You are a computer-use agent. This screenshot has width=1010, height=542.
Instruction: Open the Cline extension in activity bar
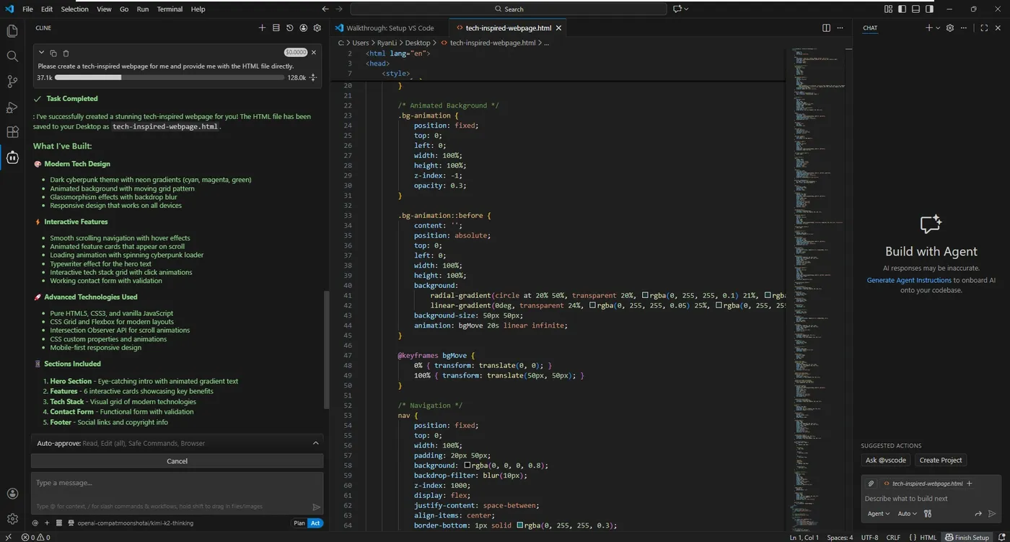click(12, 157)
